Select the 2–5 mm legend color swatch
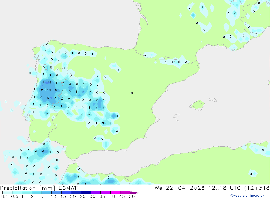Viewport: 270px width, 198px height. click(37, 193)
